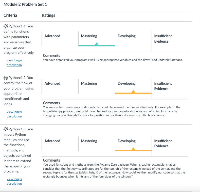
Task: Click the teal triangle marker under Mastering
Action: [97, 44]
